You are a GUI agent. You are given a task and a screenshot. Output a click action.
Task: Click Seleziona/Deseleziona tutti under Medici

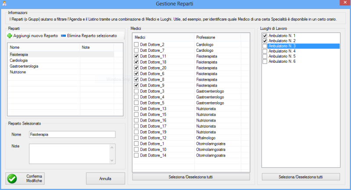(191, 177)
